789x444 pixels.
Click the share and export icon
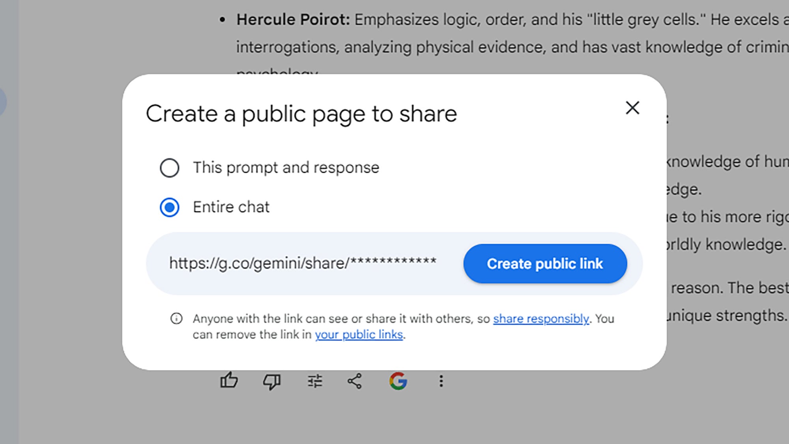point(354,381)
